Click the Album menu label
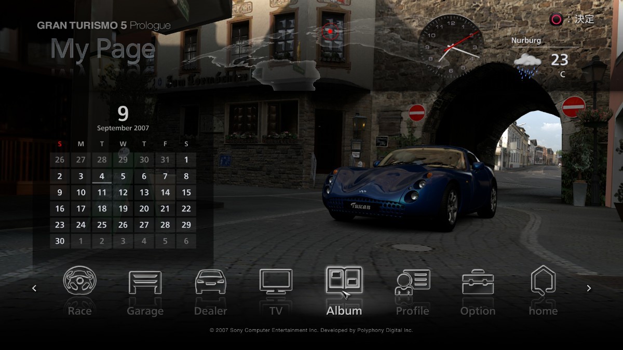The width and height of the screenshot is (623, 350). tap(344, 311)
